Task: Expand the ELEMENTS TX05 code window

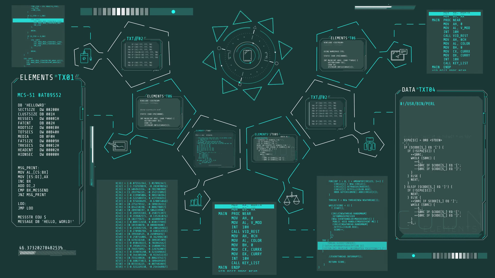Action: pyautogui.click(x=274, y=149)
